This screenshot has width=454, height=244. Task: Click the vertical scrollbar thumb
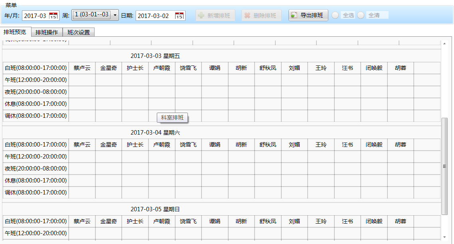[444, 166]
